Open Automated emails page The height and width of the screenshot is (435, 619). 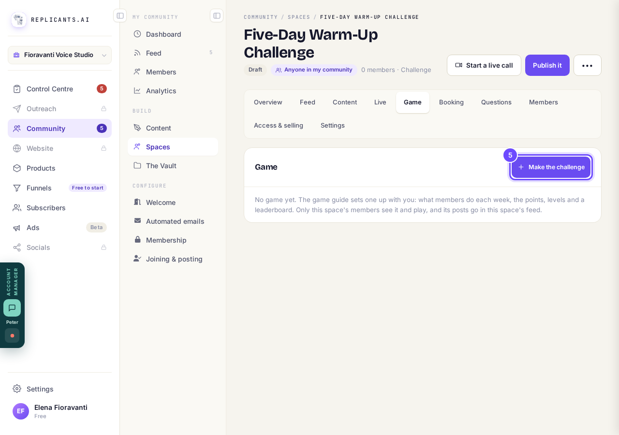click(173, 221)
